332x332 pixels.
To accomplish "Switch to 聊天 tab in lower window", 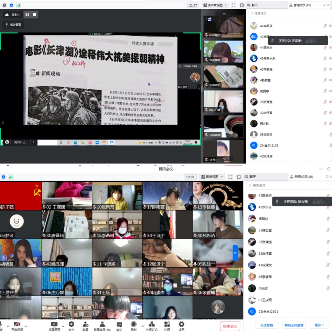I will [x=265, y=177].
